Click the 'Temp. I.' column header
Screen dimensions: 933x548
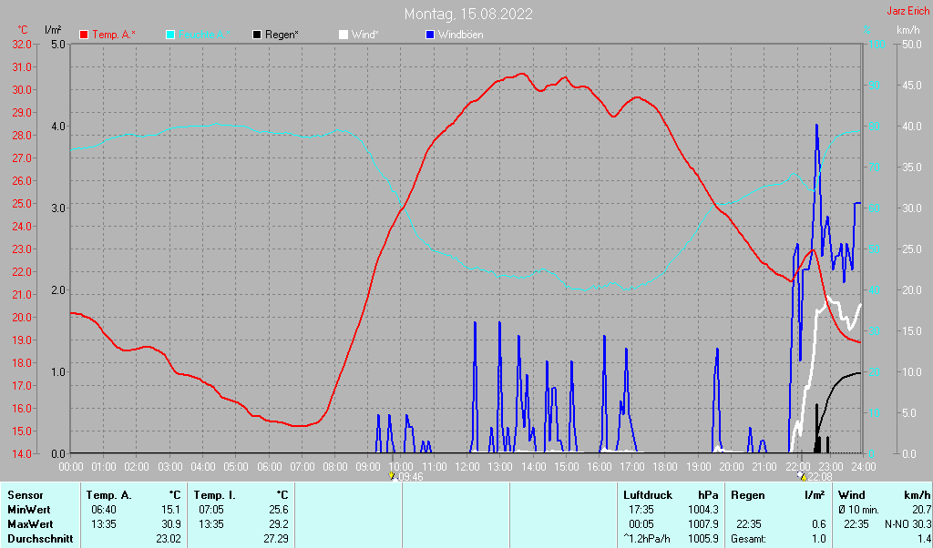coord(214,495)
